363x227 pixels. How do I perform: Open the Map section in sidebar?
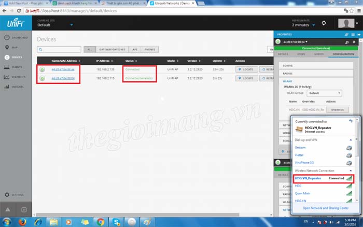(x=11, y=48)
